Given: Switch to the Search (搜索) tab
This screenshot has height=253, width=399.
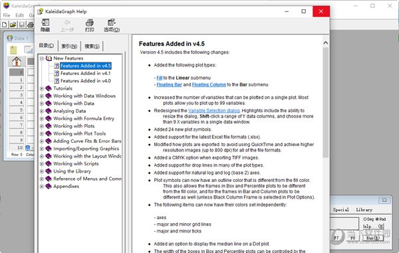Looking at the screenshot, I should coord(92,46).
